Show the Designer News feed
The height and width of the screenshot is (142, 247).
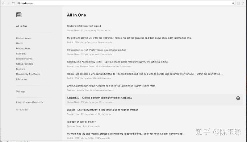(24, 59)
